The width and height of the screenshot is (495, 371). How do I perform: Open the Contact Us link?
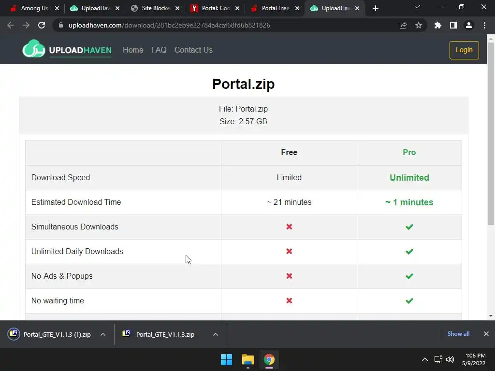pos(193,50)
